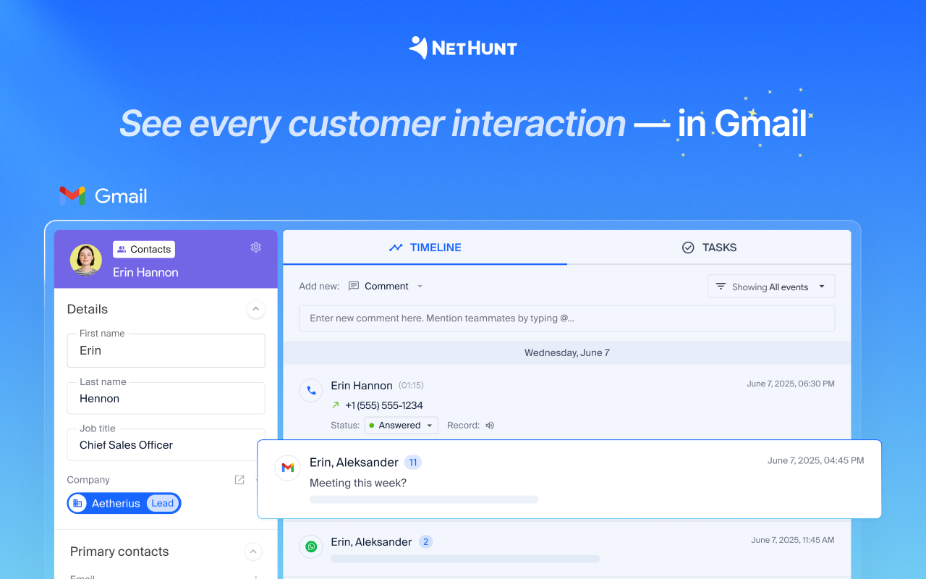Viewport: 926px width, 579px height.
Task: Click the Tasks checkmark circle icon
Action: [688, 248]
